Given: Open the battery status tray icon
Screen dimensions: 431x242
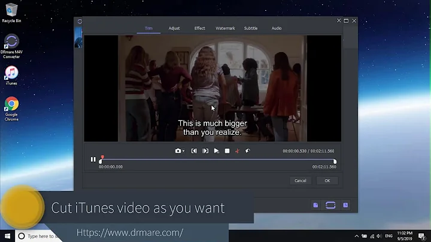Looking at the screenshot, I should (x=364, y=236).
